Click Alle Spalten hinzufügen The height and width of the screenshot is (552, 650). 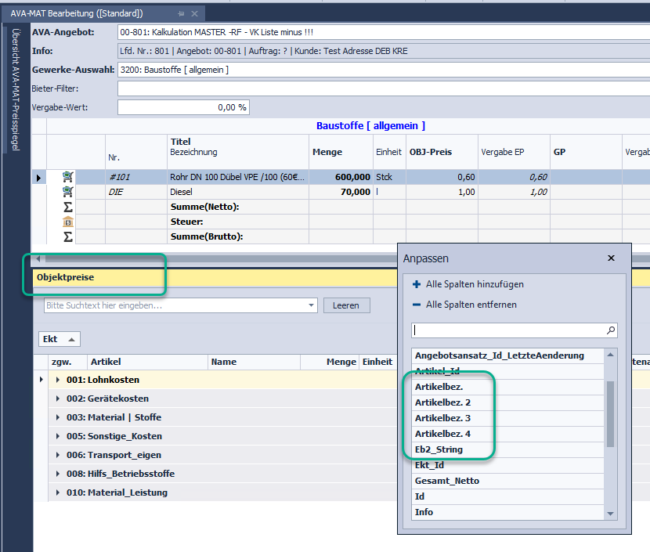pyautogui.click(x=475, y=284)
